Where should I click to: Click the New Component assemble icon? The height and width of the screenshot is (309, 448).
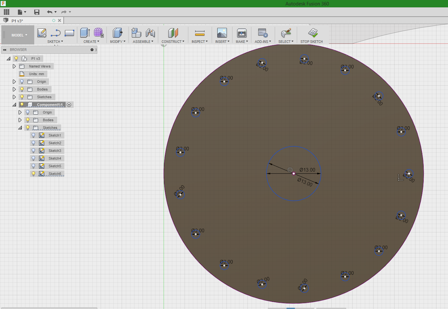(x=136, y=33)
